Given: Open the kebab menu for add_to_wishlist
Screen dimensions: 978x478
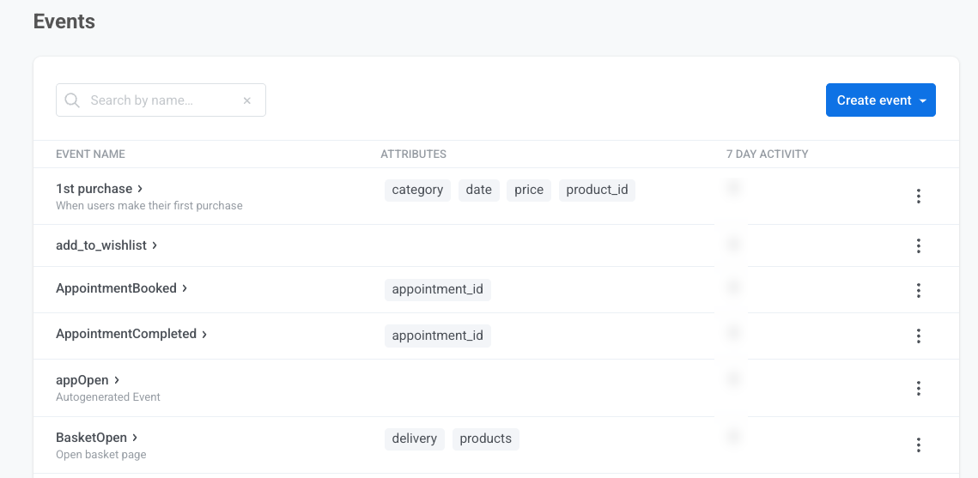Looking at the screenshot, I should [x=918, y=246].
